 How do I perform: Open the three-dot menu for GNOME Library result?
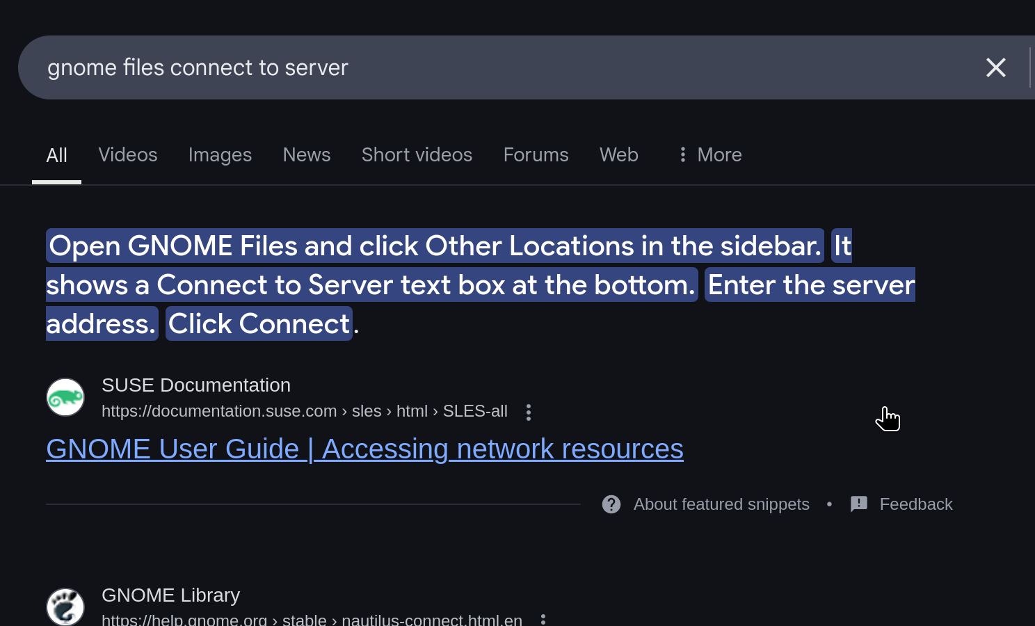tap(543, 619)
